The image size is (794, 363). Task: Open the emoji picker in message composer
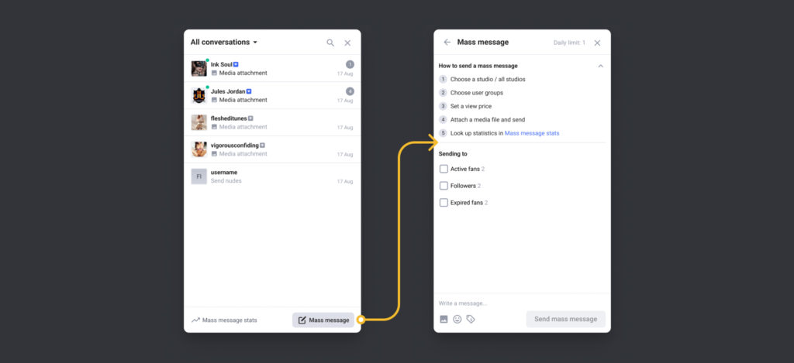457,319
